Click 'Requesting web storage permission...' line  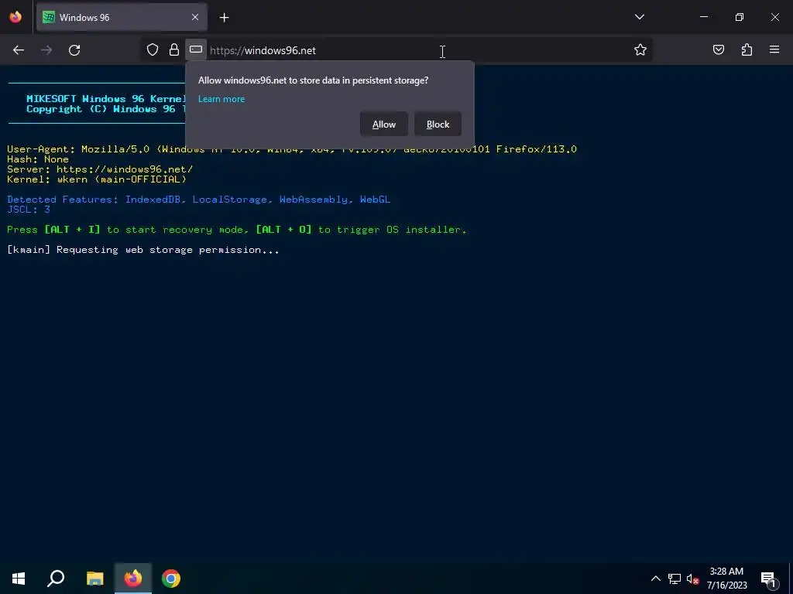(143, 250)
